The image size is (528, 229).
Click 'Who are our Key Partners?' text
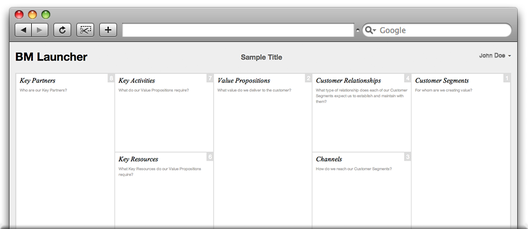43,90
